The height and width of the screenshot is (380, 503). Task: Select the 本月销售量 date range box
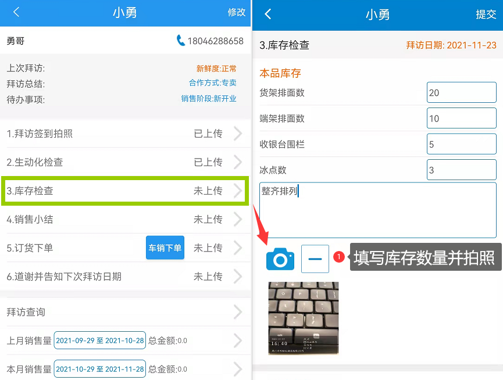(x=99, y=369)
